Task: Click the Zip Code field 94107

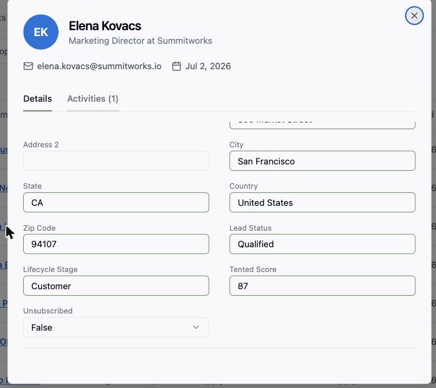Action: [116, 244]
